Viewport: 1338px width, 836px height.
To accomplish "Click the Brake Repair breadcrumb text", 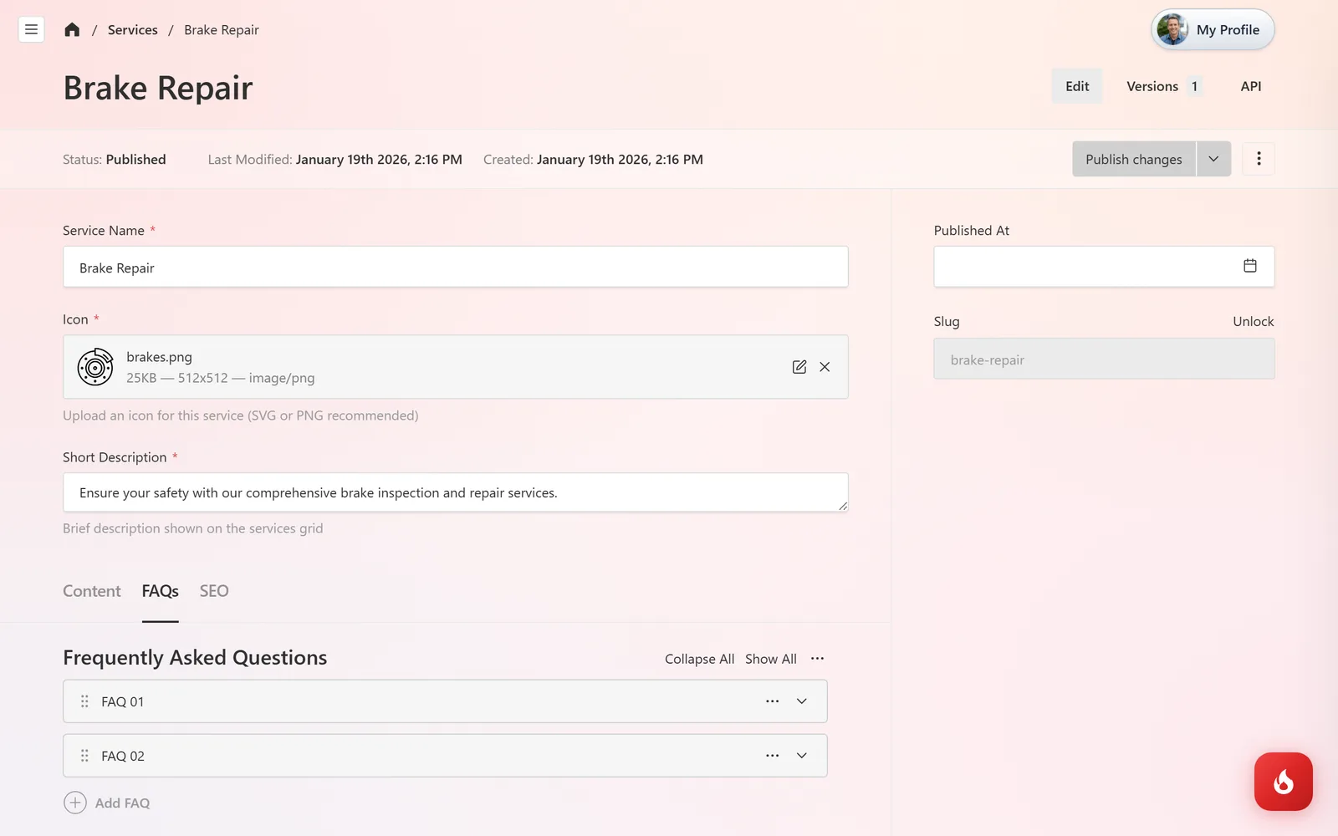I will tap(222, 29).
